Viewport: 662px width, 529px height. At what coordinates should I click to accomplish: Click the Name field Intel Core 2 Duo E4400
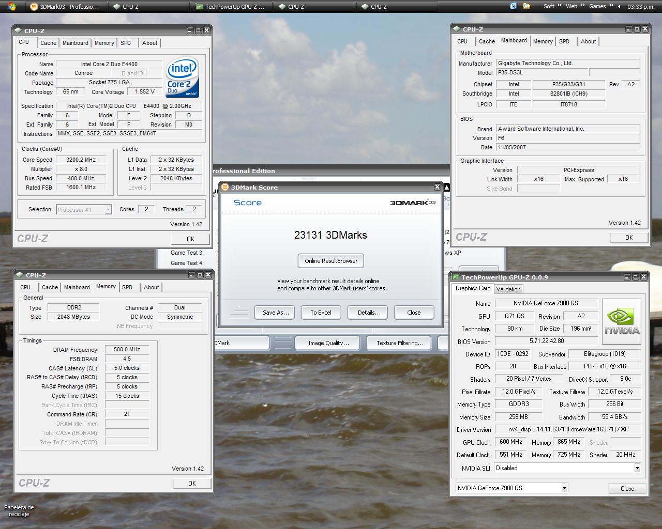click(109, 64)
